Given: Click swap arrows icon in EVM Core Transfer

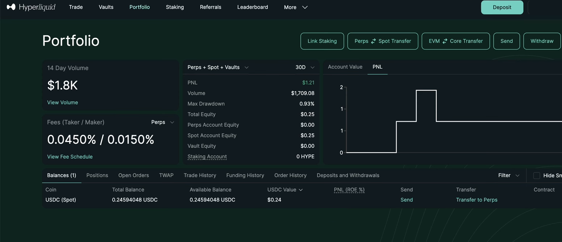Looking at the screenshot, I should 445,41.
